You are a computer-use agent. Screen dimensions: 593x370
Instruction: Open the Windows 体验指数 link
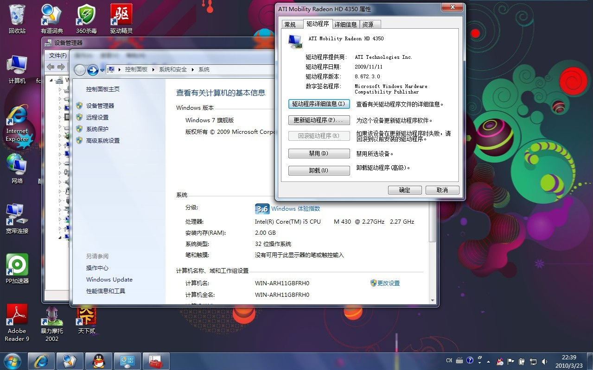point(296,209)
